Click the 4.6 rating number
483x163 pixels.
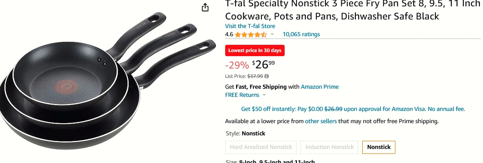point(229,34)
